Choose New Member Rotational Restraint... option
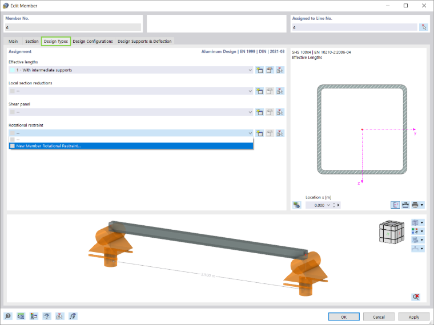This screenshot has width=434, height=325. click(131, 146)
